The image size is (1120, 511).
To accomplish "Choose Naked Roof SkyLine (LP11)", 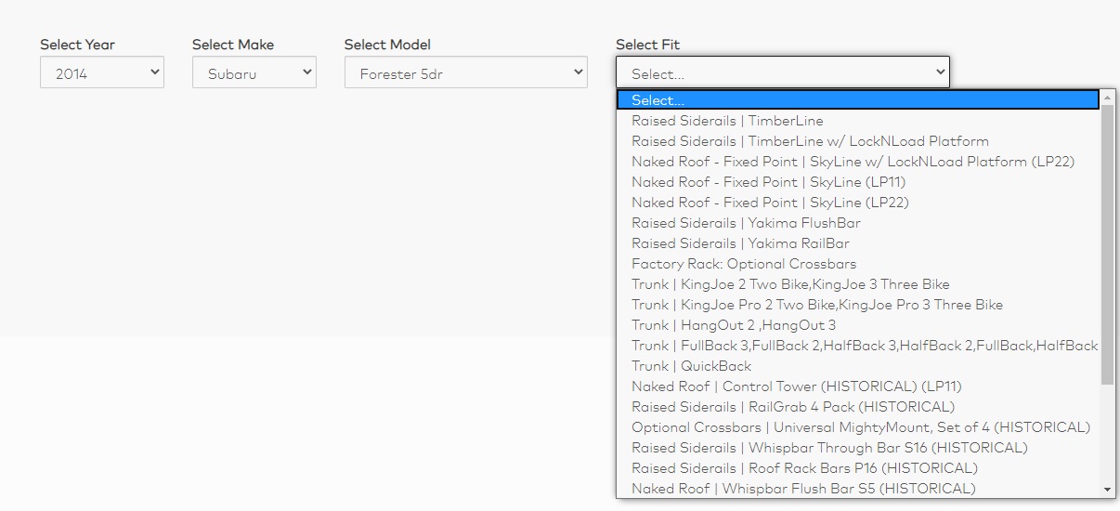I will pyautogui.click(x=858, y=182).
